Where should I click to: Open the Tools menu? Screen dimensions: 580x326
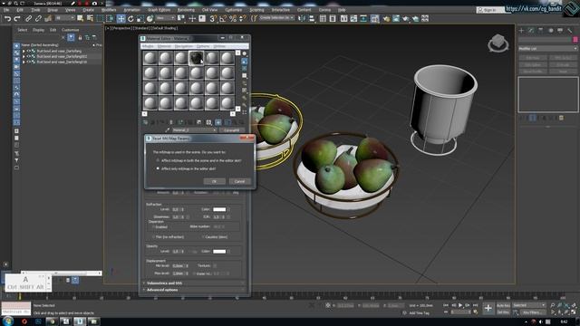tap(35, 10)
